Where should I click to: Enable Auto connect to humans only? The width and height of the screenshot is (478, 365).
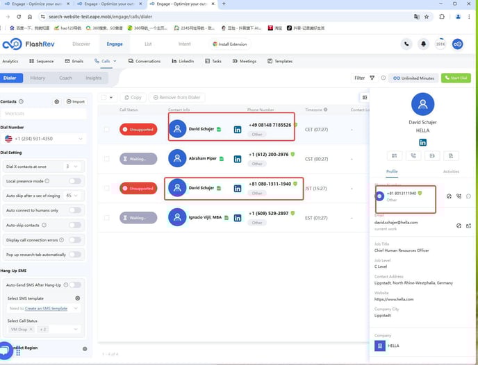pos(75,210)
